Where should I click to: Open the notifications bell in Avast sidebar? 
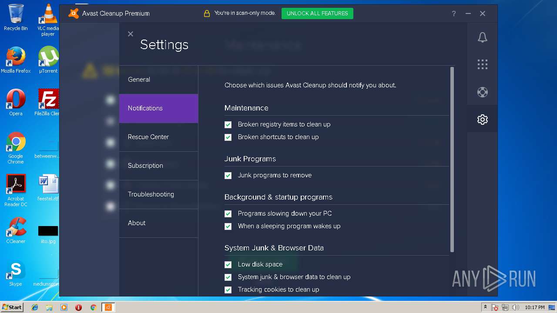pos(482,37)
